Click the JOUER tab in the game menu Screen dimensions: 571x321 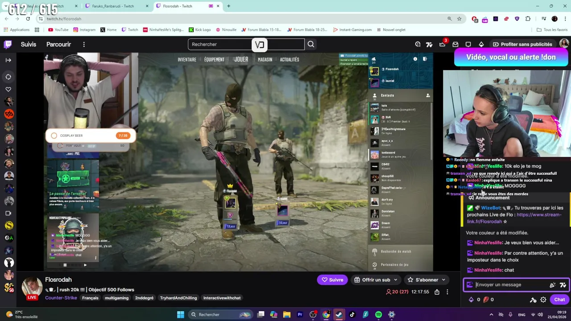coord(241,59)
